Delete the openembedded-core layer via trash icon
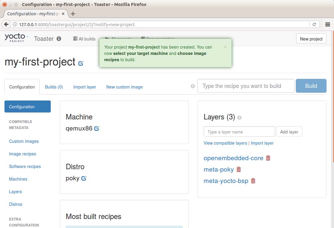 point(268,158)
